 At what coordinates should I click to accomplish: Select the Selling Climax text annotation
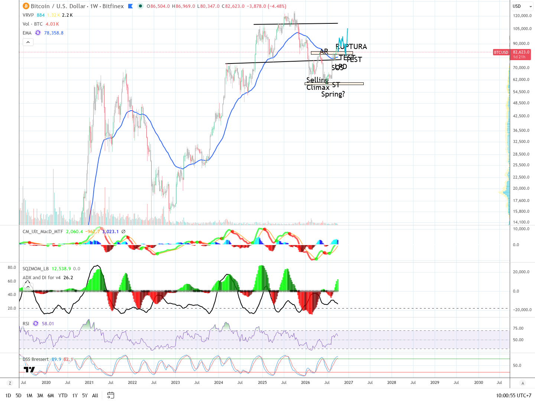(x=318, y=84)
